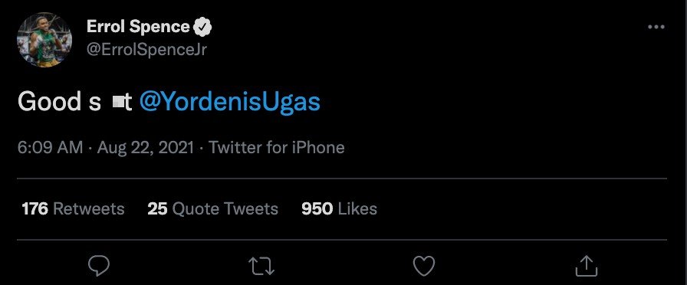
Task: Open the three-dot more options menu
Action: (656, 27)
